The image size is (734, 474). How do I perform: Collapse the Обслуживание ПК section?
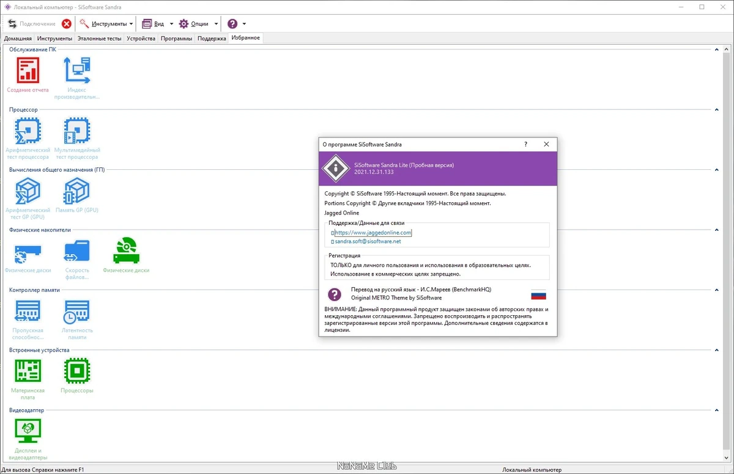click(x=716, y=49)
